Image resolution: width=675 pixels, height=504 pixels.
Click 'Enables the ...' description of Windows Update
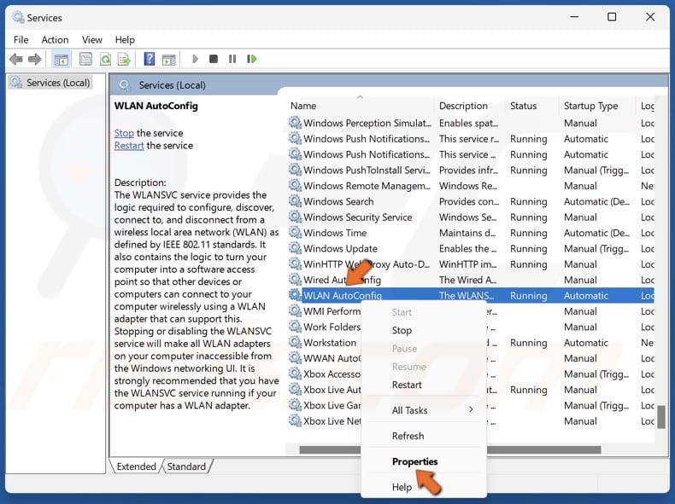[x=467, y=248]
